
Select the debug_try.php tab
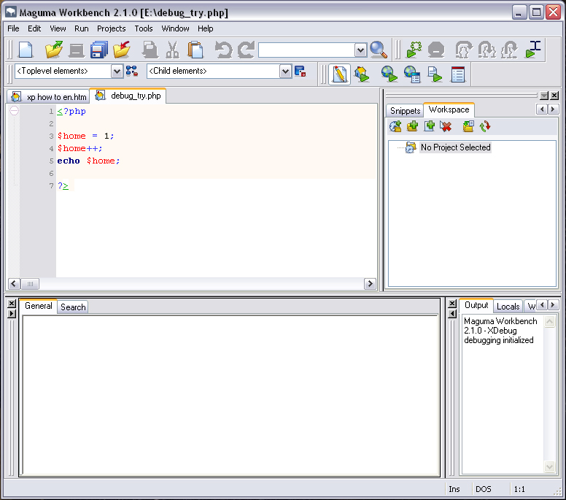point(128,96)
